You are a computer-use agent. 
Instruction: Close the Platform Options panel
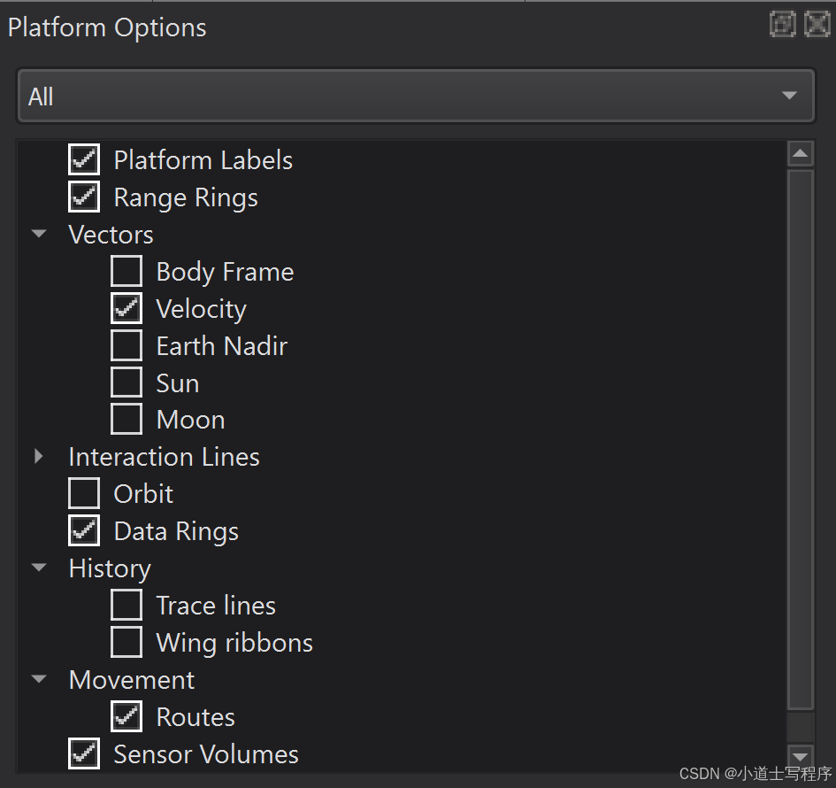pos(817,25)
